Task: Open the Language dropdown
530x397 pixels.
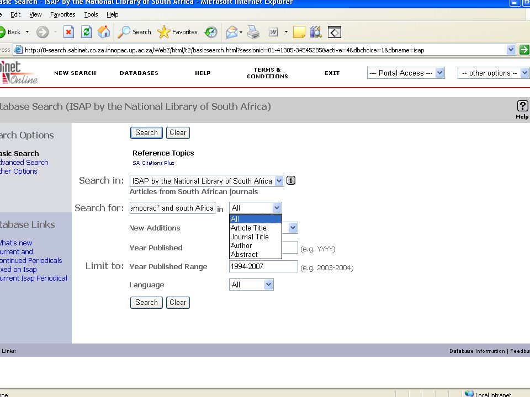Action: (251, 285)
